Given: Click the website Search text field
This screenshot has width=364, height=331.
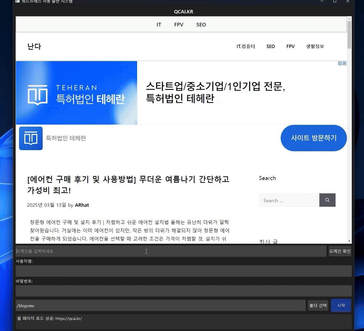Looking at the screenshot, I should pos(289,200).
